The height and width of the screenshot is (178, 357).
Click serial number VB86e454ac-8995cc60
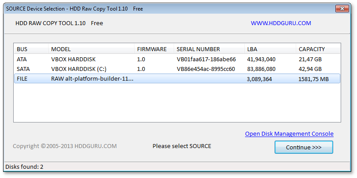(x=206, y=69)
